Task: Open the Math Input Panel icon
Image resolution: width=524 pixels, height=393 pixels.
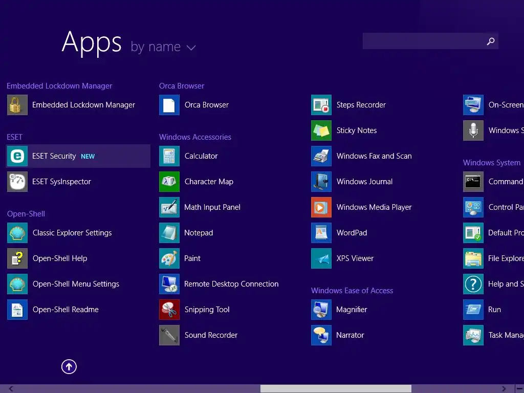Action: click(x=169, y=207)
